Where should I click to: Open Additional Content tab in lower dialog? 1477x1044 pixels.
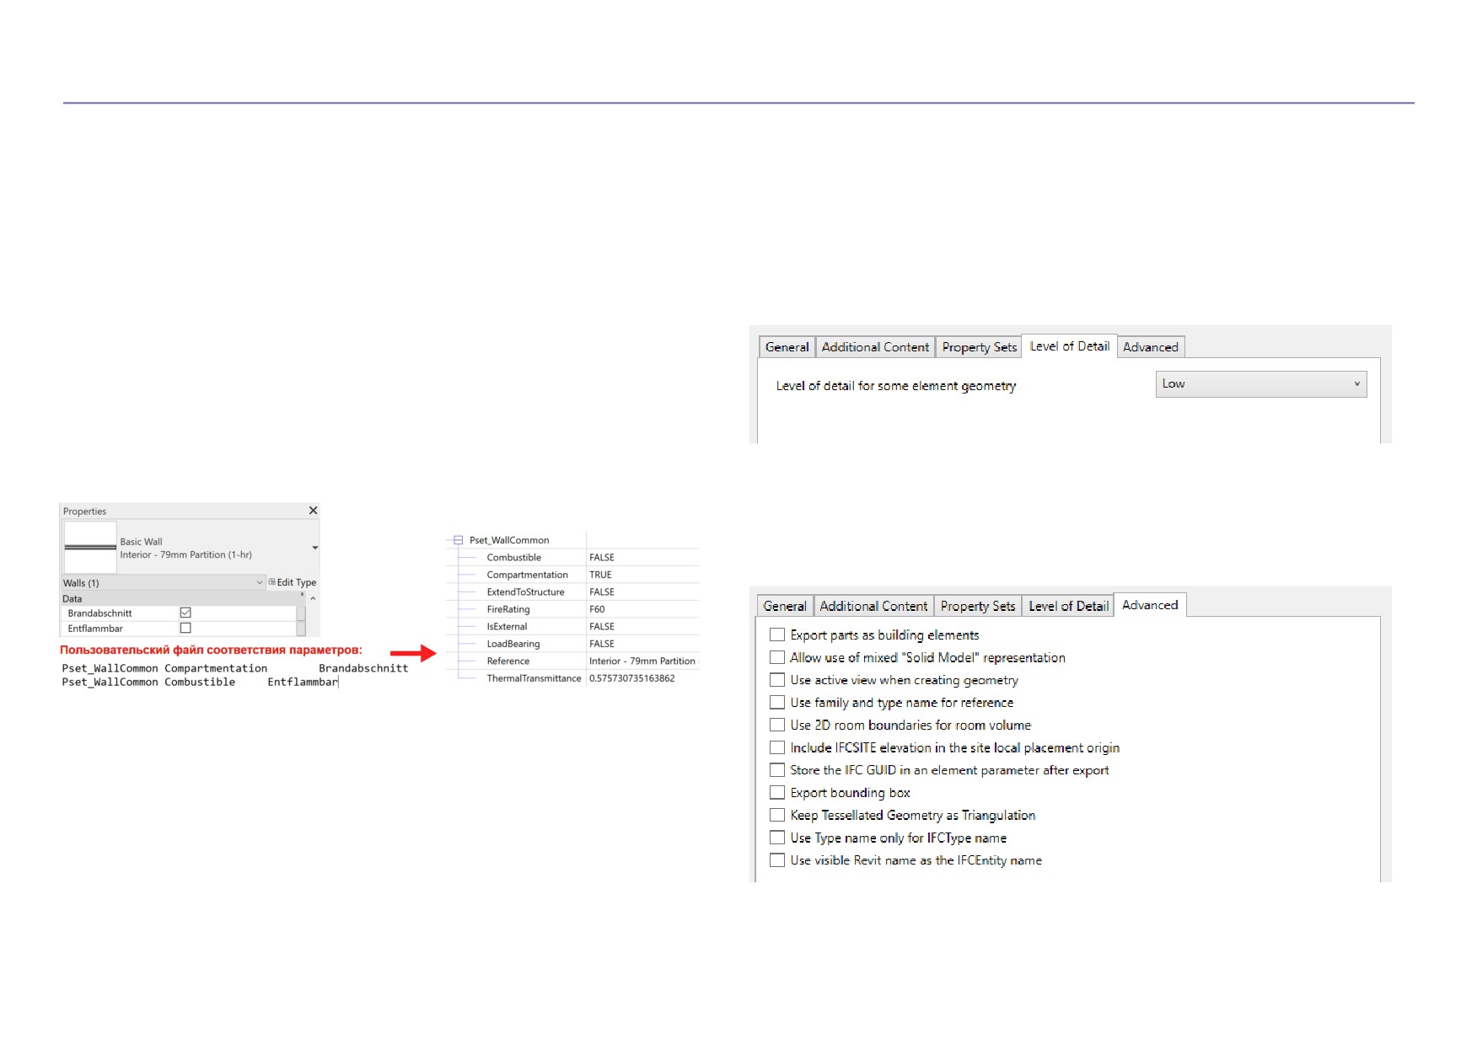873,606
